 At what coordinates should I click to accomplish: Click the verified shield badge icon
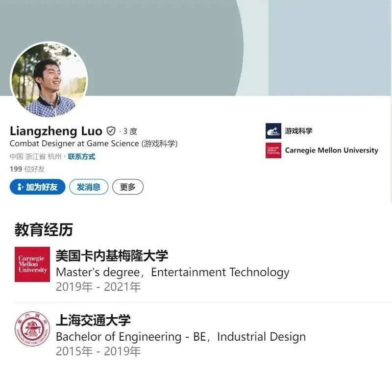pyautogui.click(x=111, y=131)
